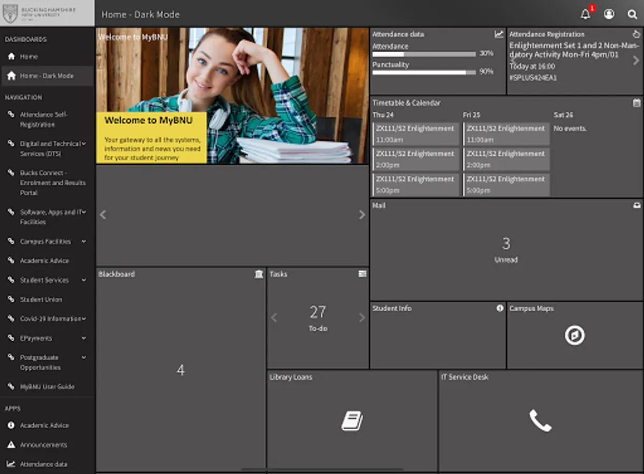
Task: Click link icon beside Student Union
Action: [11, 299]
